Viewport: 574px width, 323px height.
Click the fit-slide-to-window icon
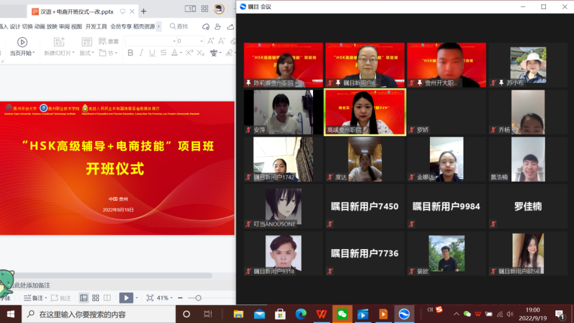(x=150, y=298)
